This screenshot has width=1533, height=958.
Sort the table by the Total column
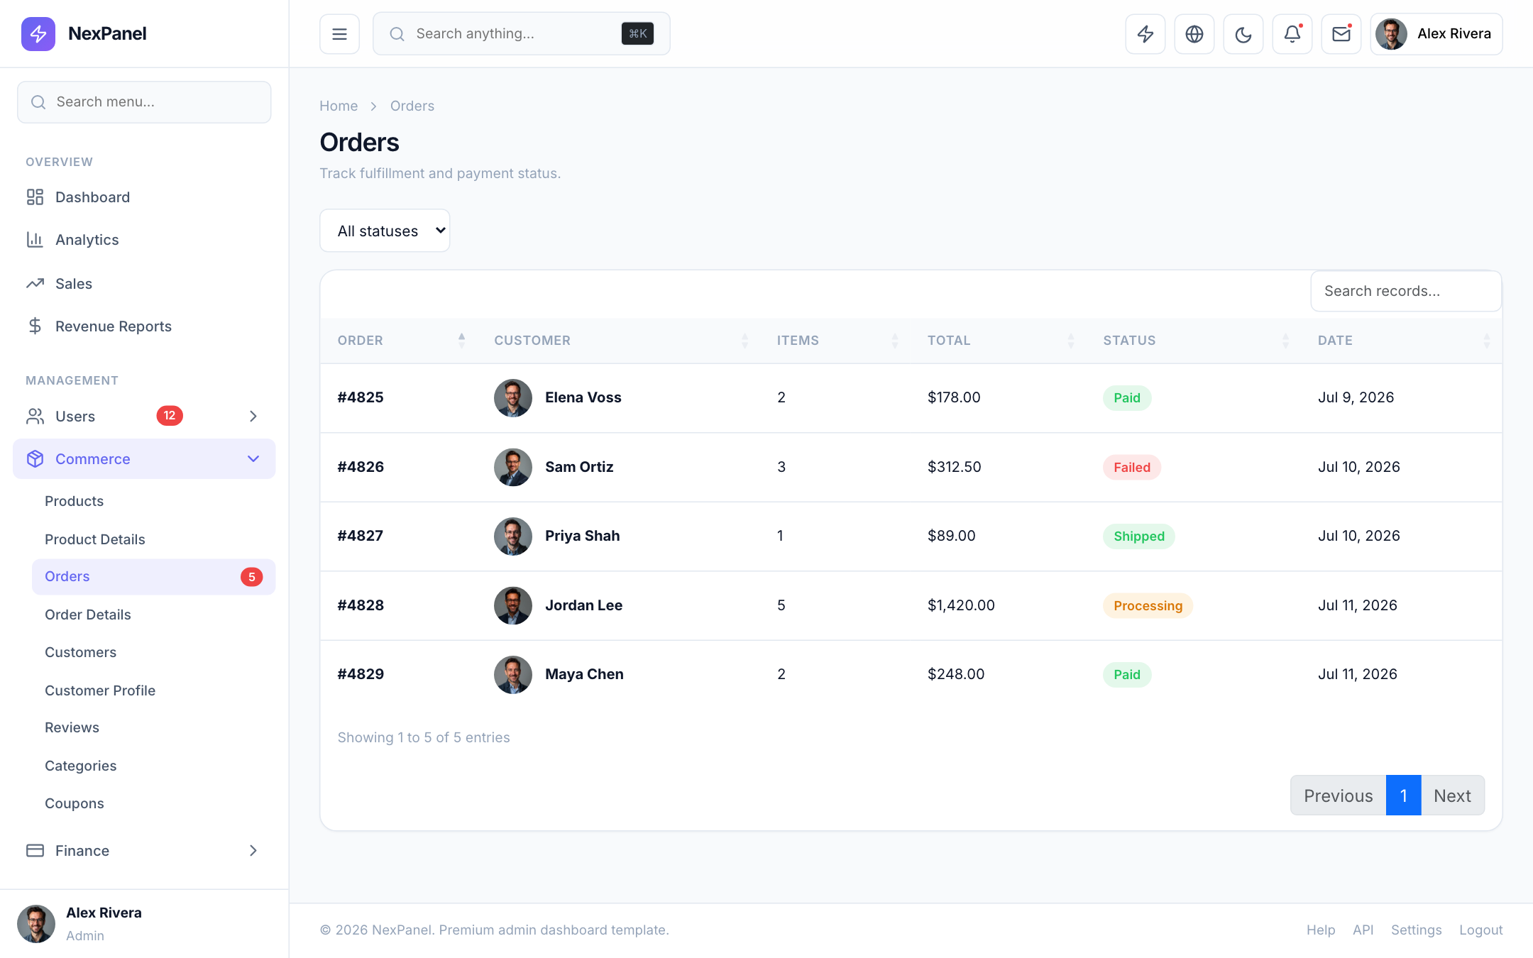[x=1001, y=341]
